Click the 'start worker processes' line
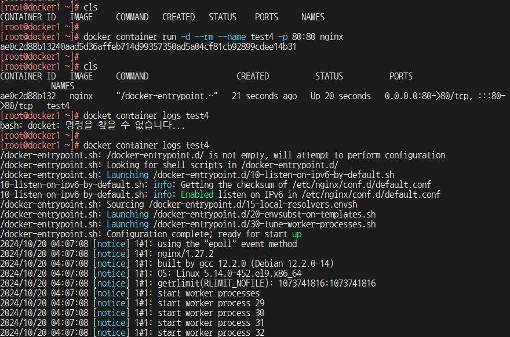 [x=130, y=293]
